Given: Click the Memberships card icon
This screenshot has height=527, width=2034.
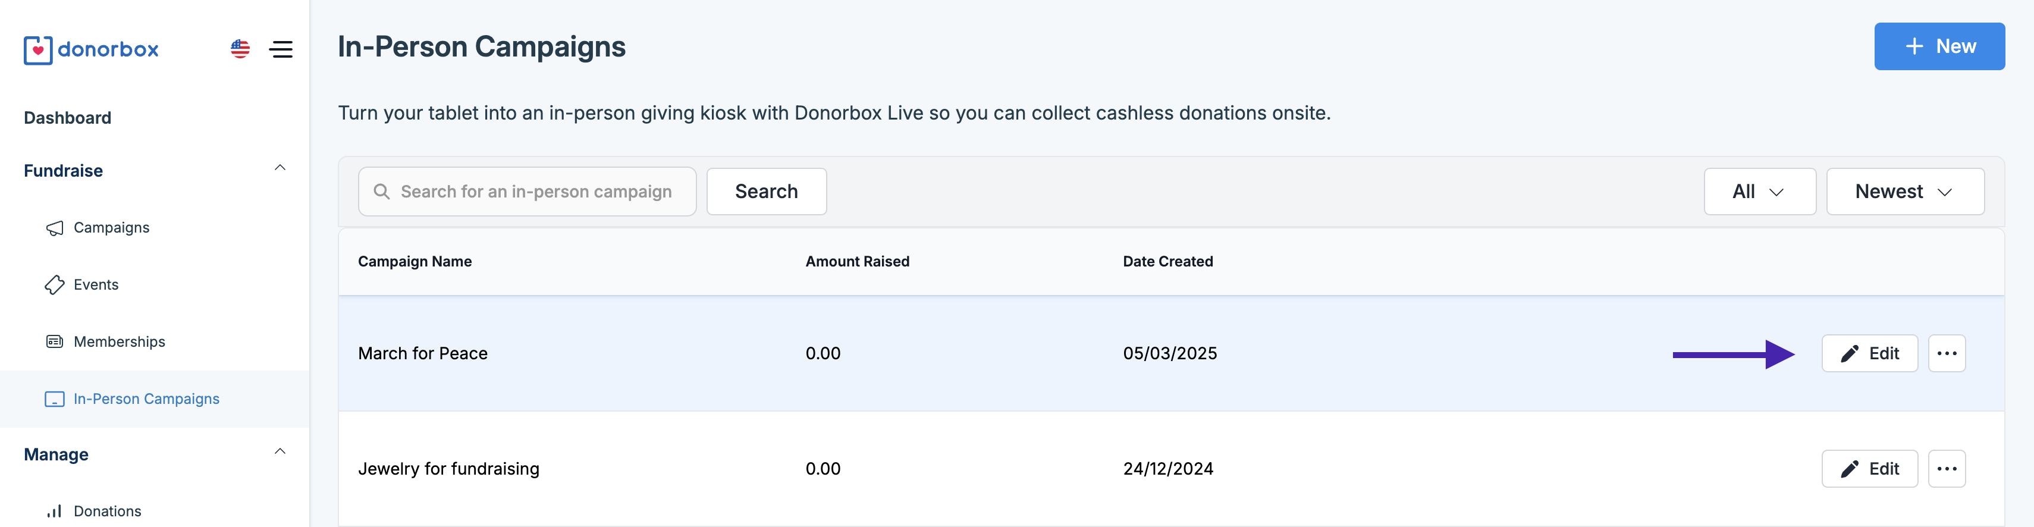Looking at the screenshot, I should tap(55, 342).
